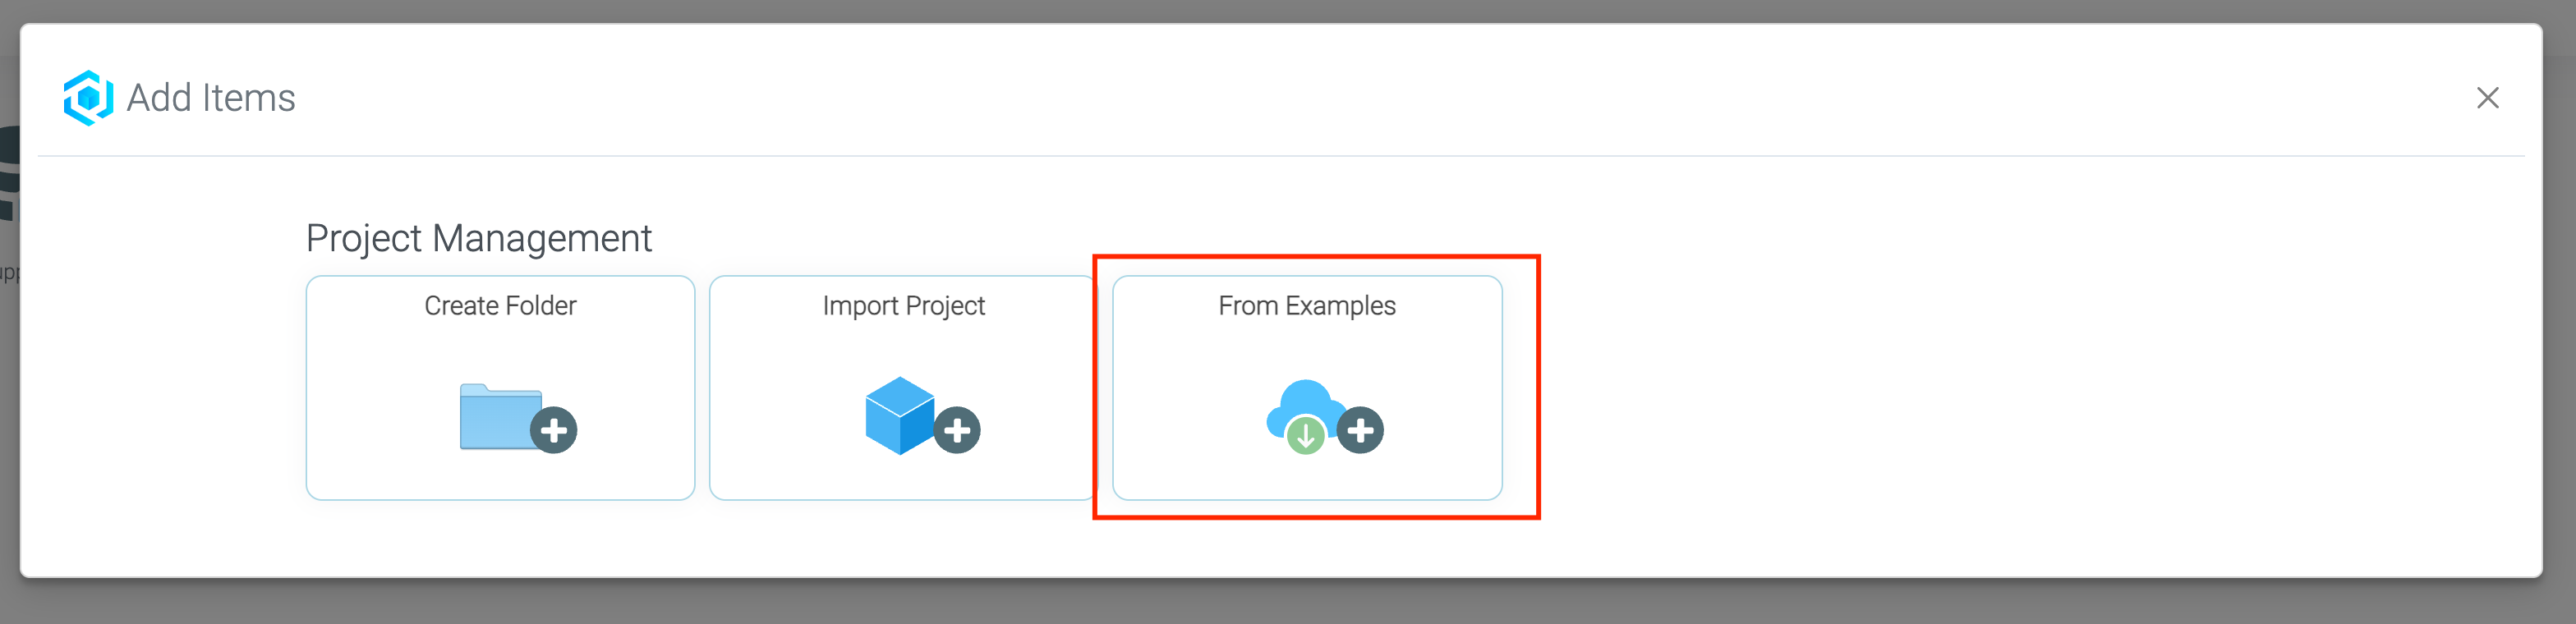Image resolution: width=2576 pixels, height=624 pixels.
Task: Click the Create Folder card label
Action: point(500,306)
